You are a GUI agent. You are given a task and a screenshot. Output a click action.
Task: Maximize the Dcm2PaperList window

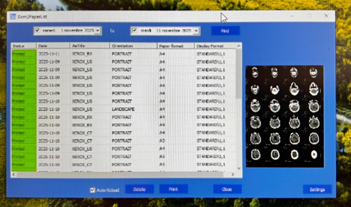(x=309, y=16)
